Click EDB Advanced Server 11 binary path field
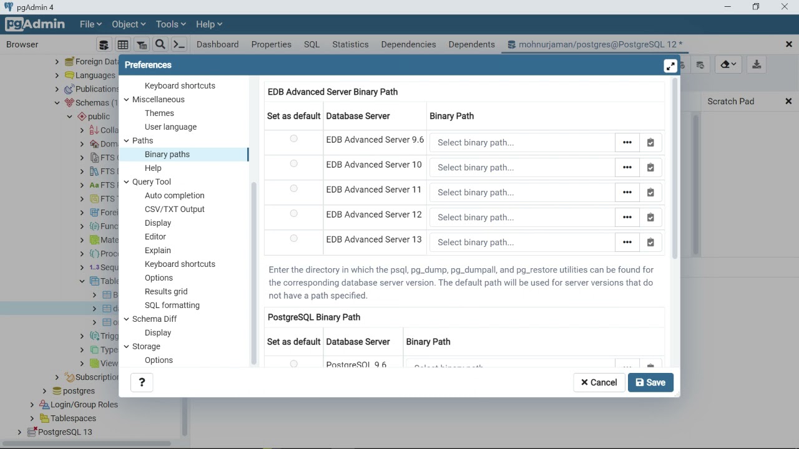This screenshot has height=449, width=799. [522, 192]
